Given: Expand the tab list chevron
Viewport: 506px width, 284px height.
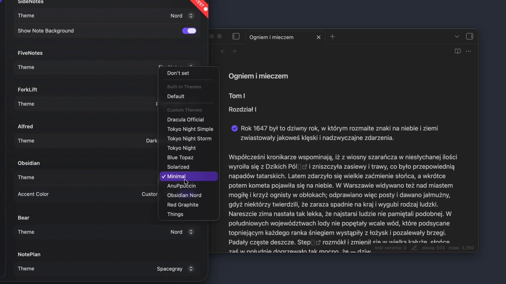Looking at the screenshot, I should 457,37.
